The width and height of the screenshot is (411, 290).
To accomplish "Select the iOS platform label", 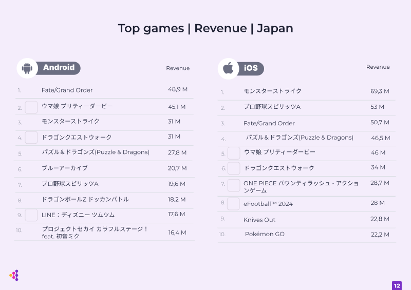I will tap(251, 68).
